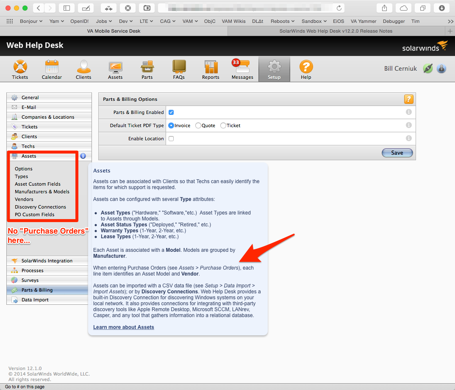Open E-Mail setup section
This screenshot has height=390, width=455.
pos(49,107)
